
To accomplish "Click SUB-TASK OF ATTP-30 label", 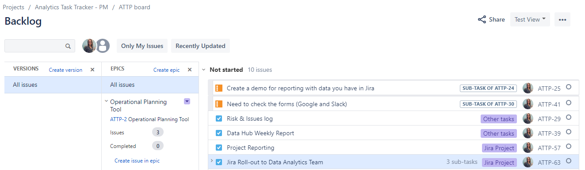I will (488, 104).
